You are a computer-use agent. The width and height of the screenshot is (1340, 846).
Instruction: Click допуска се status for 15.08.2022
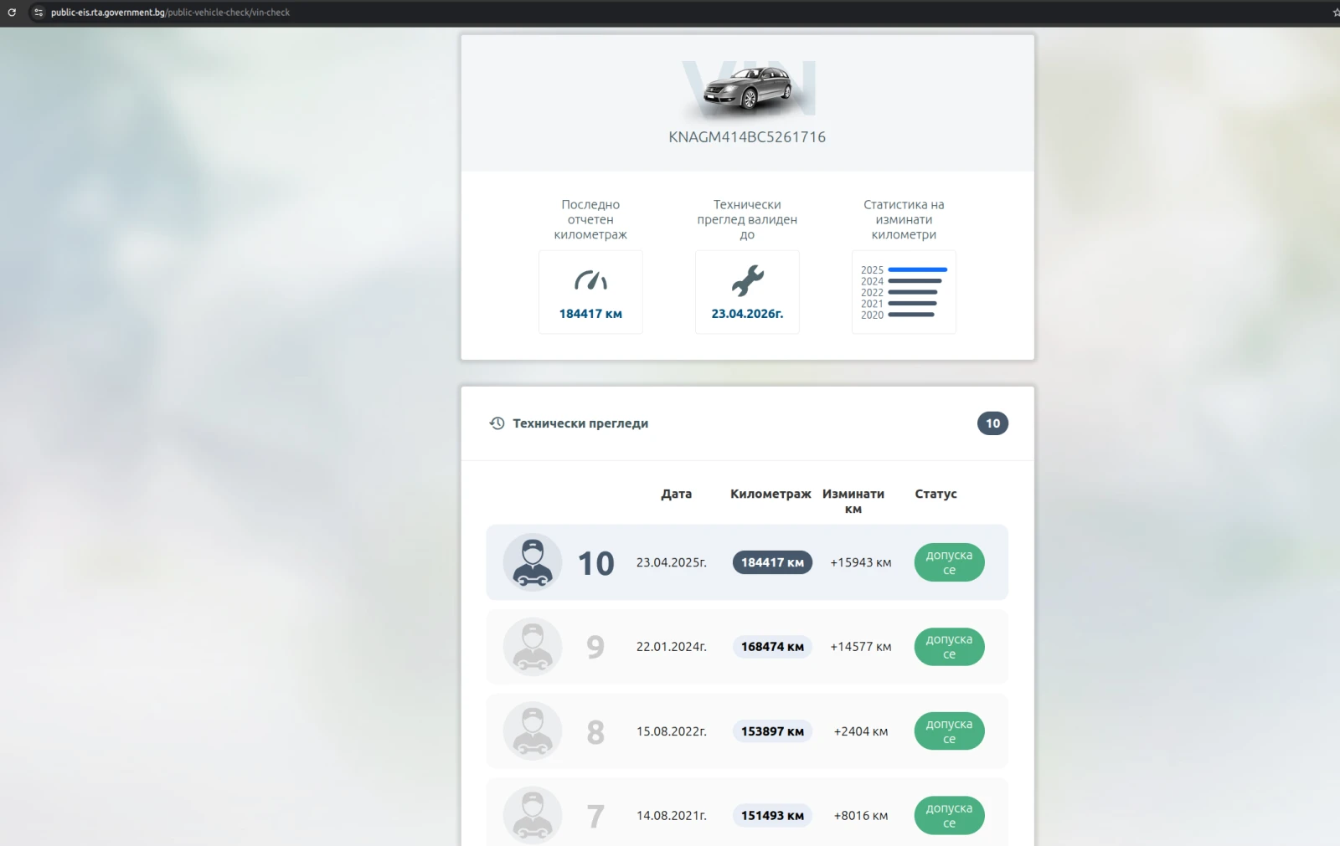point(949,731)
